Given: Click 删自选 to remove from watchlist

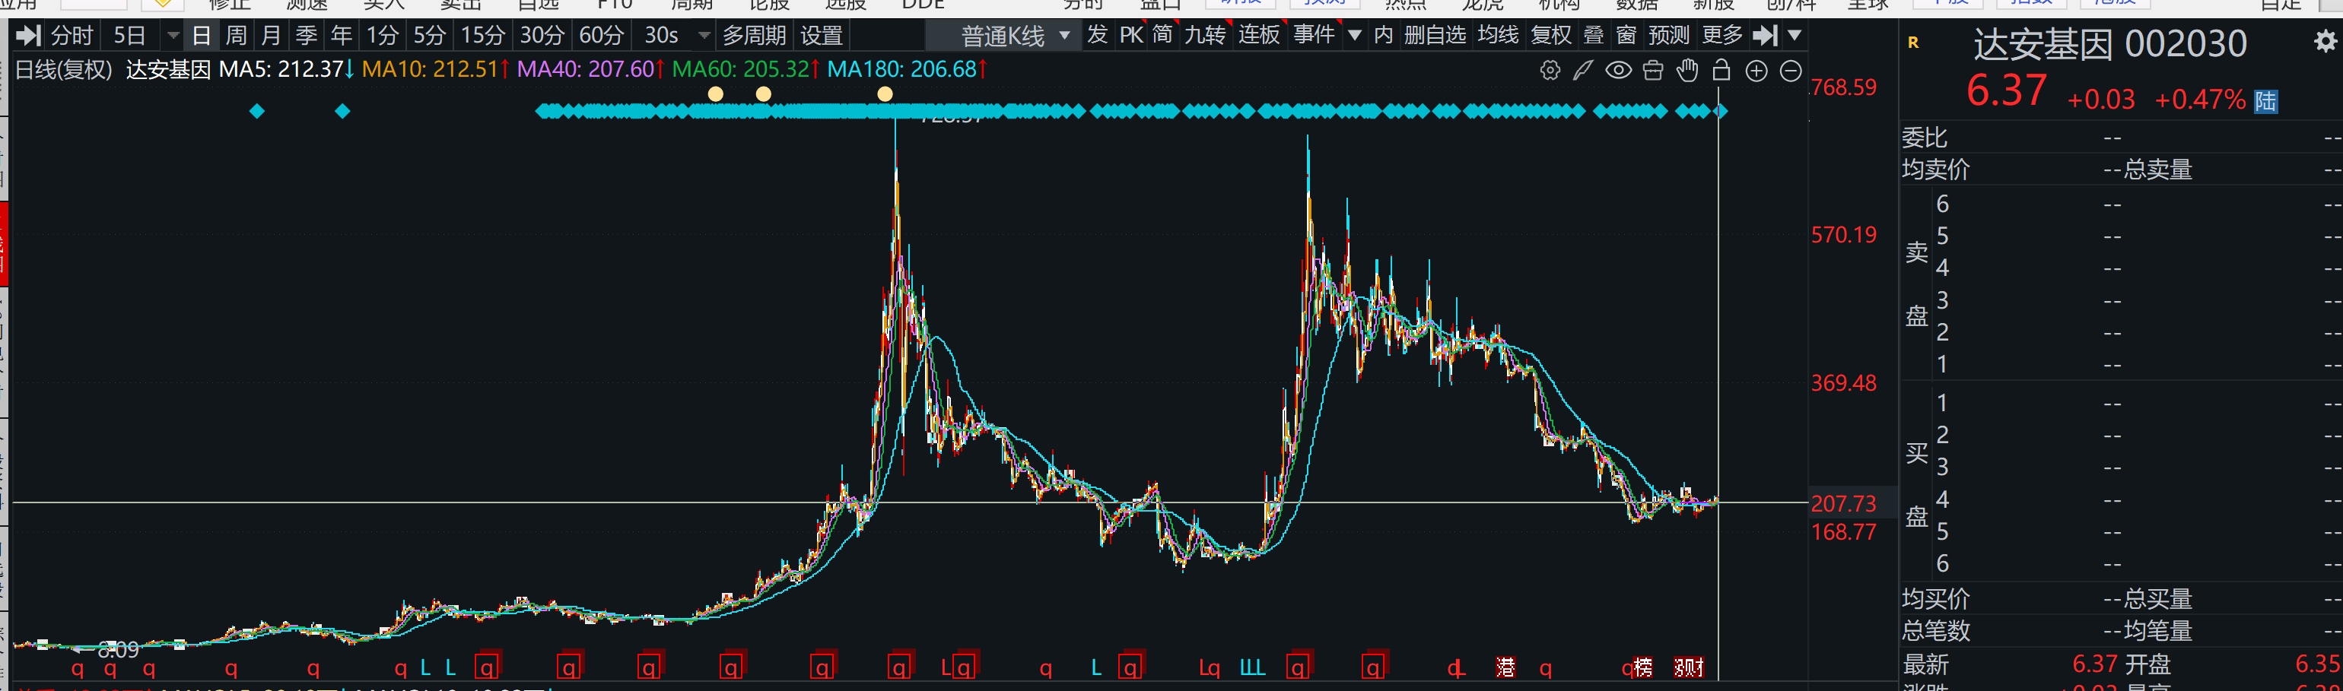Looking at the screenshot, I should tap(1435, 34).
